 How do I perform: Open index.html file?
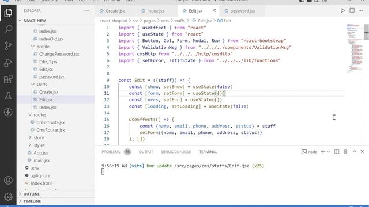tap(41, 183)
